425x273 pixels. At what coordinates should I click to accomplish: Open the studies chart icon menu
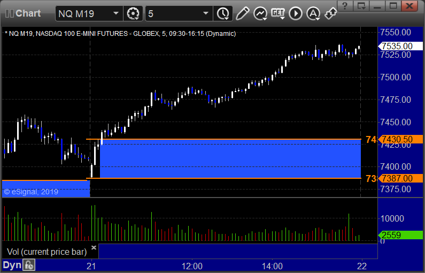point(260,13)
